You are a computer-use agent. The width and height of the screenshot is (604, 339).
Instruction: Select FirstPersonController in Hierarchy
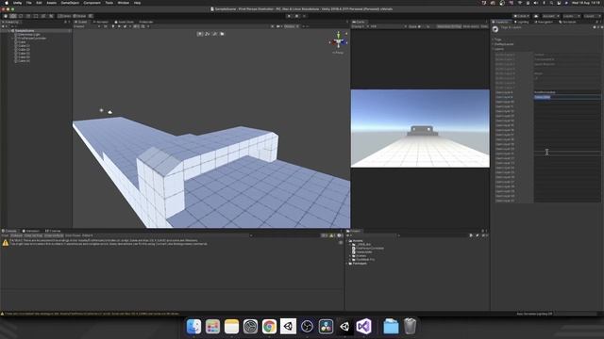click(x=32, y=39)
